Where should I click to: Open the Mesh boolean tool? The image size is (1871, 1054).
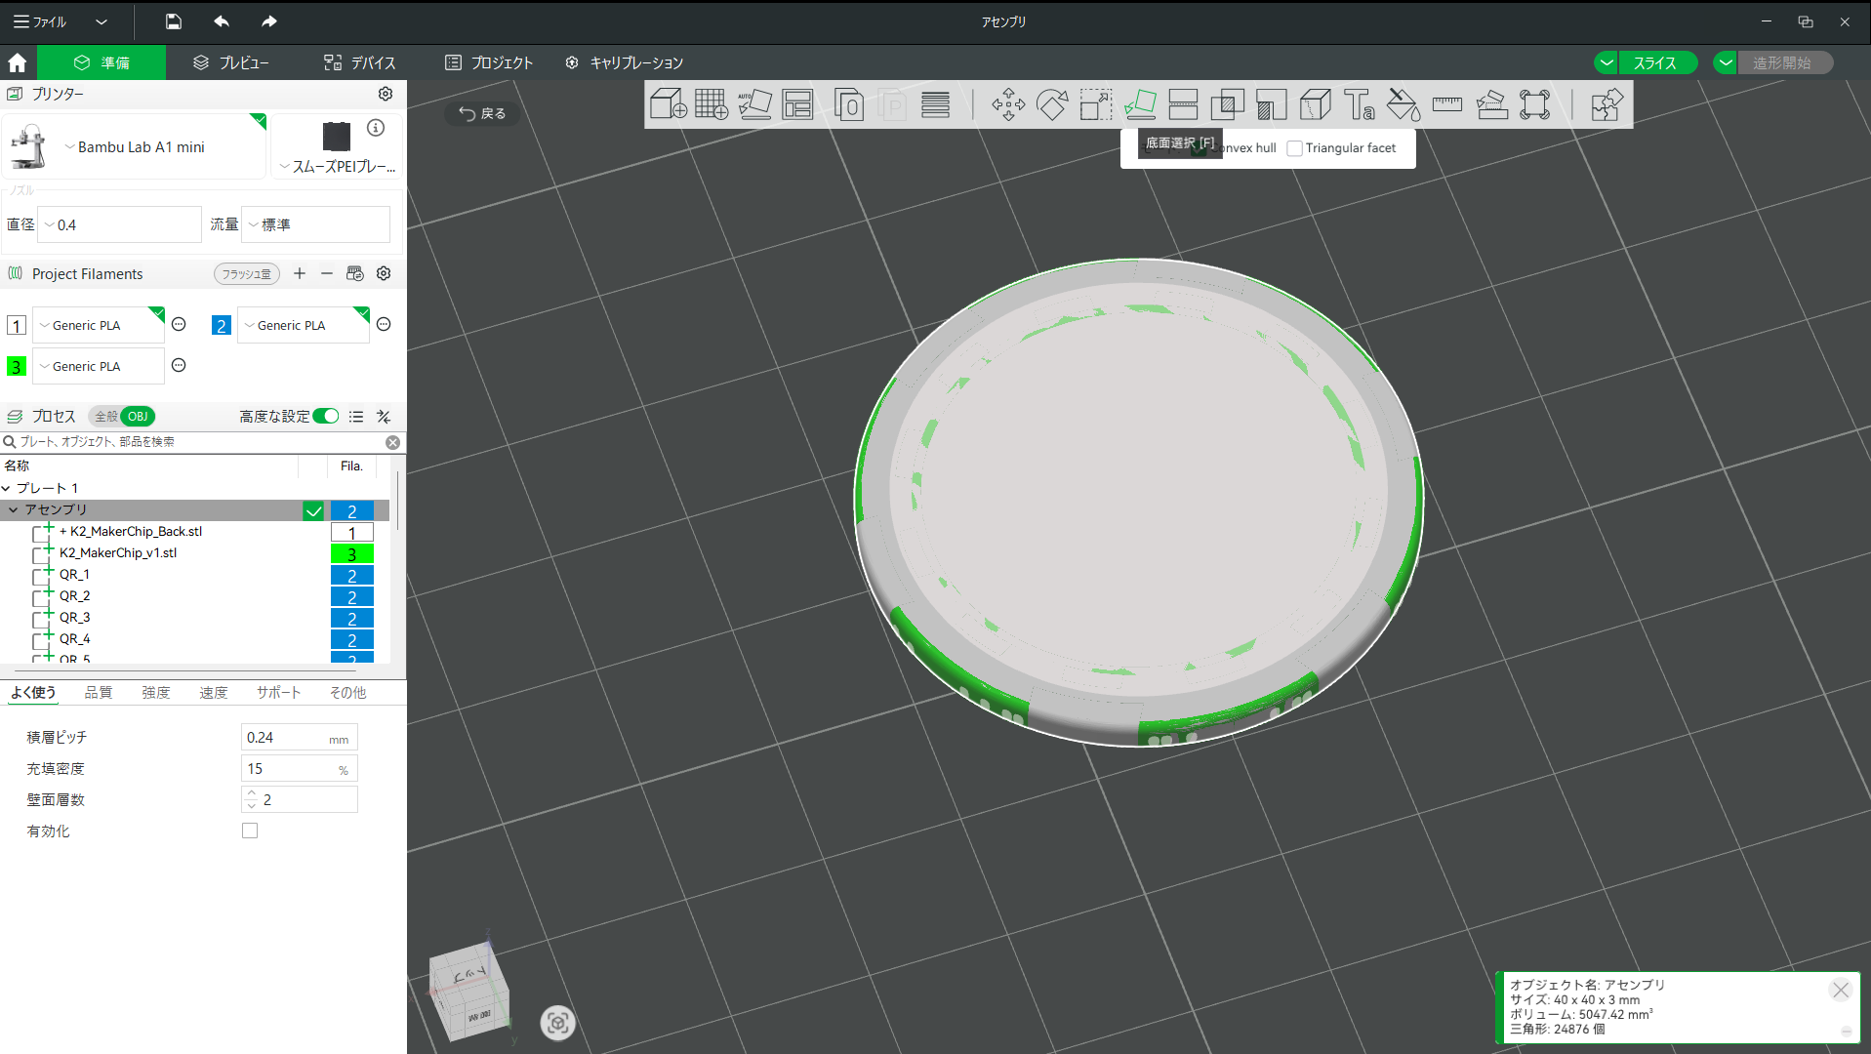pos(1227,104)
